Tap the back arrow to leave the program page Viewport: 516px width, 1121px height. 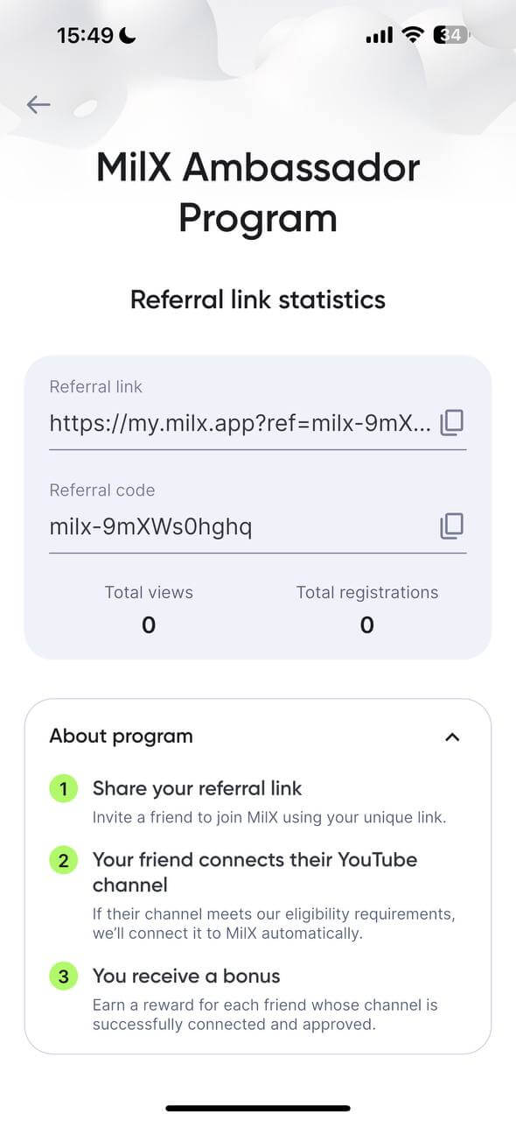(38, 104)
